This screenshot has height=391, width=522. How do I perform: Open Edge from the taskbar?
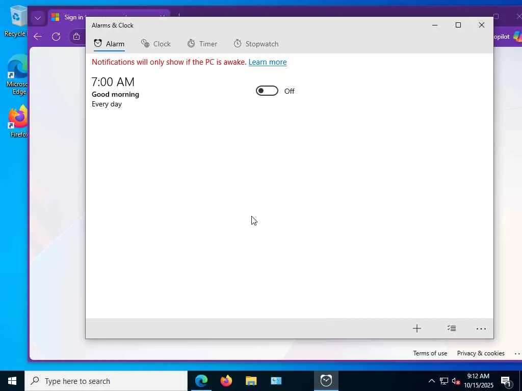pyautogui.click(x=201, y=381)
